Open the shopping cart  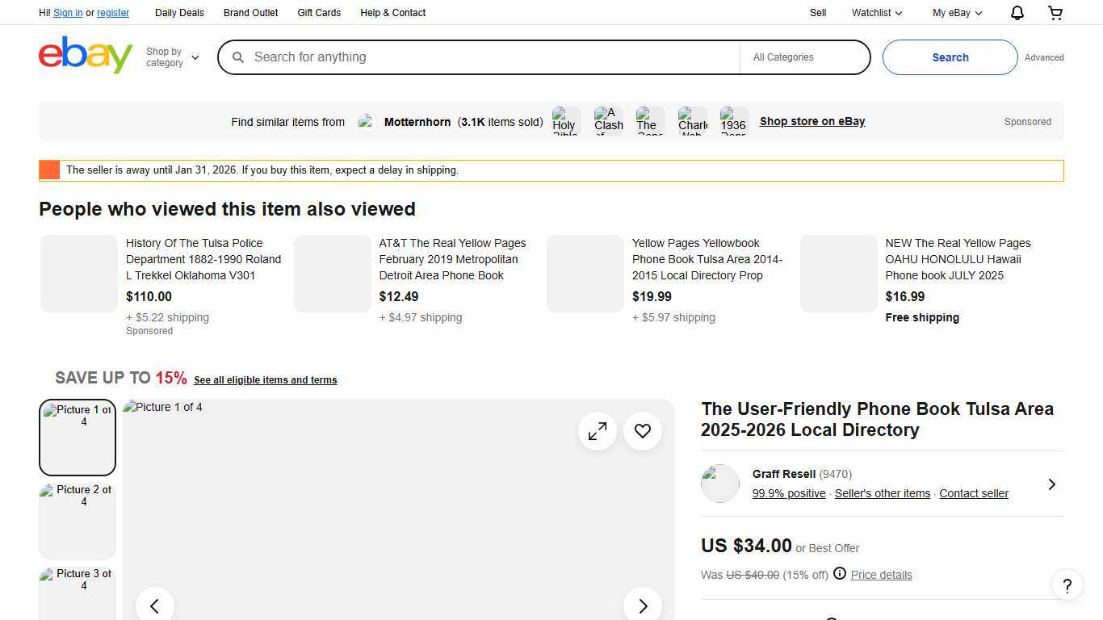point(1055,13)
